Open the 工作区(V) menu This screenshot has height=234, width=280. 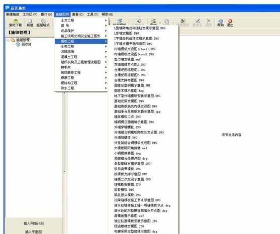[x=30, y=14]
